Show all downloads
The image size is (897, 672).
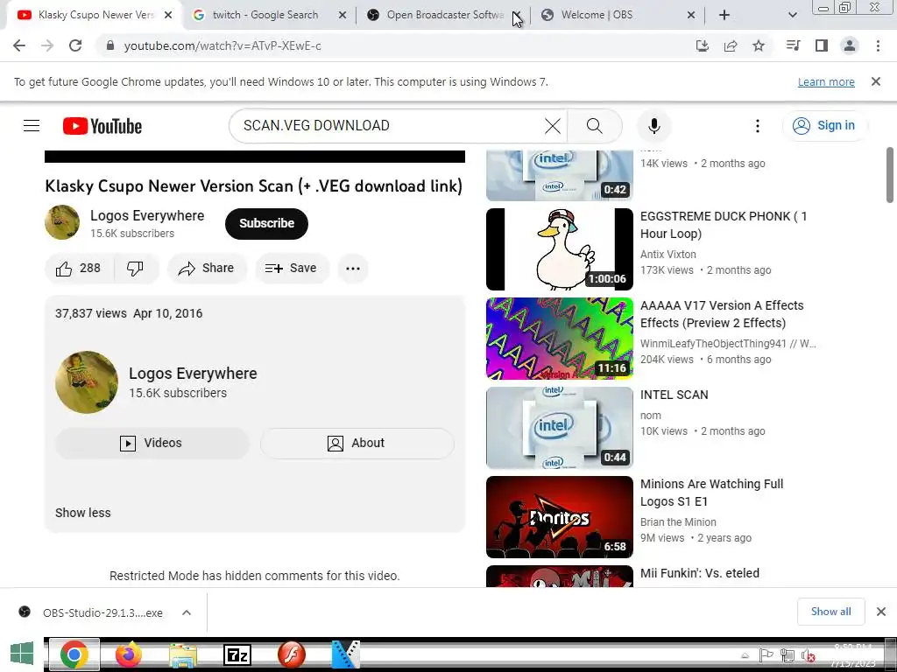click(830, 612)
